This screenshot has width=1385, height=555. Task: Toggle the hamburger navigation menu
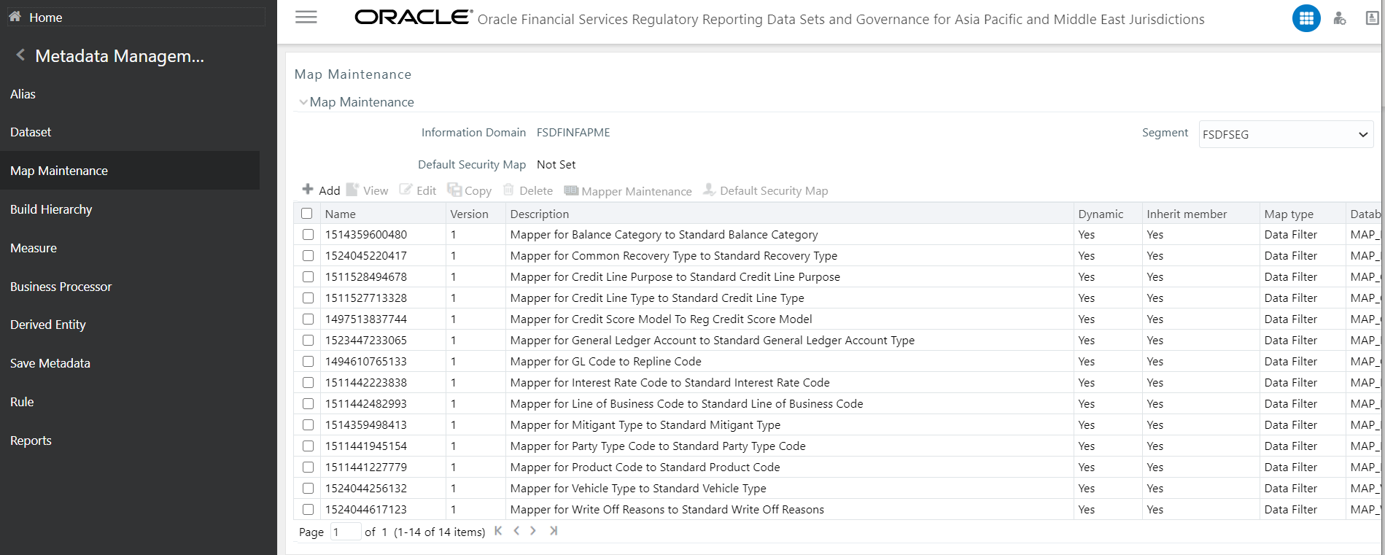306,18
